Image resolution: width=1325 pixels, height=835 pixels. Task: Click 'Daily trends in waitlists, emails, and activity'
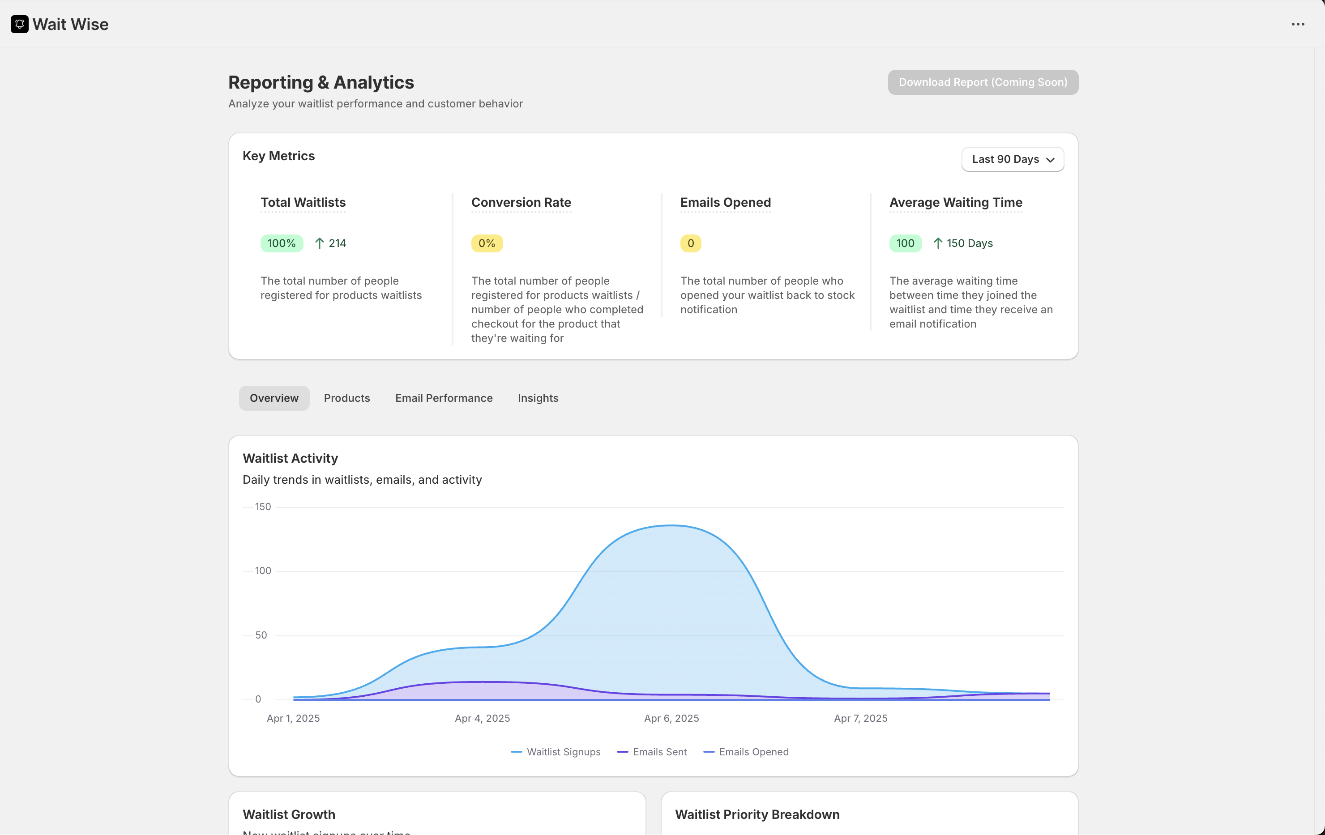tap(362, 480)
